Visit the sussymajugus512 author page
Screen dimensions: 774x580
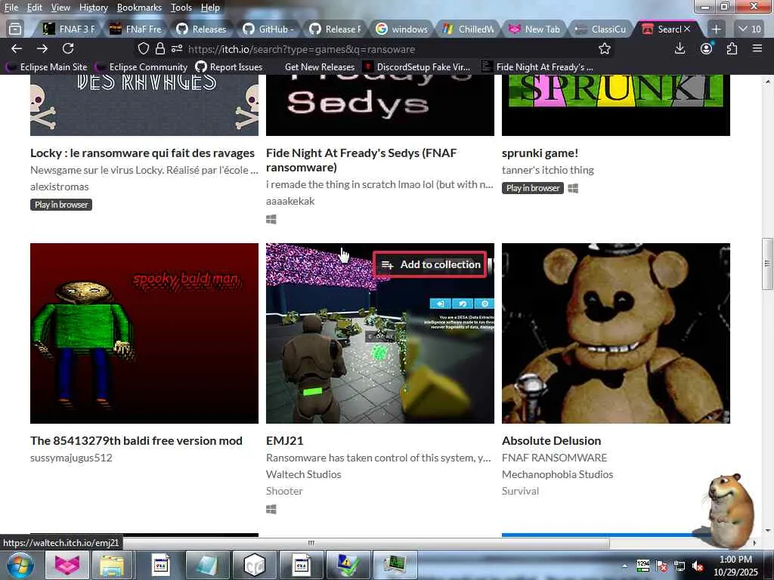71,457
